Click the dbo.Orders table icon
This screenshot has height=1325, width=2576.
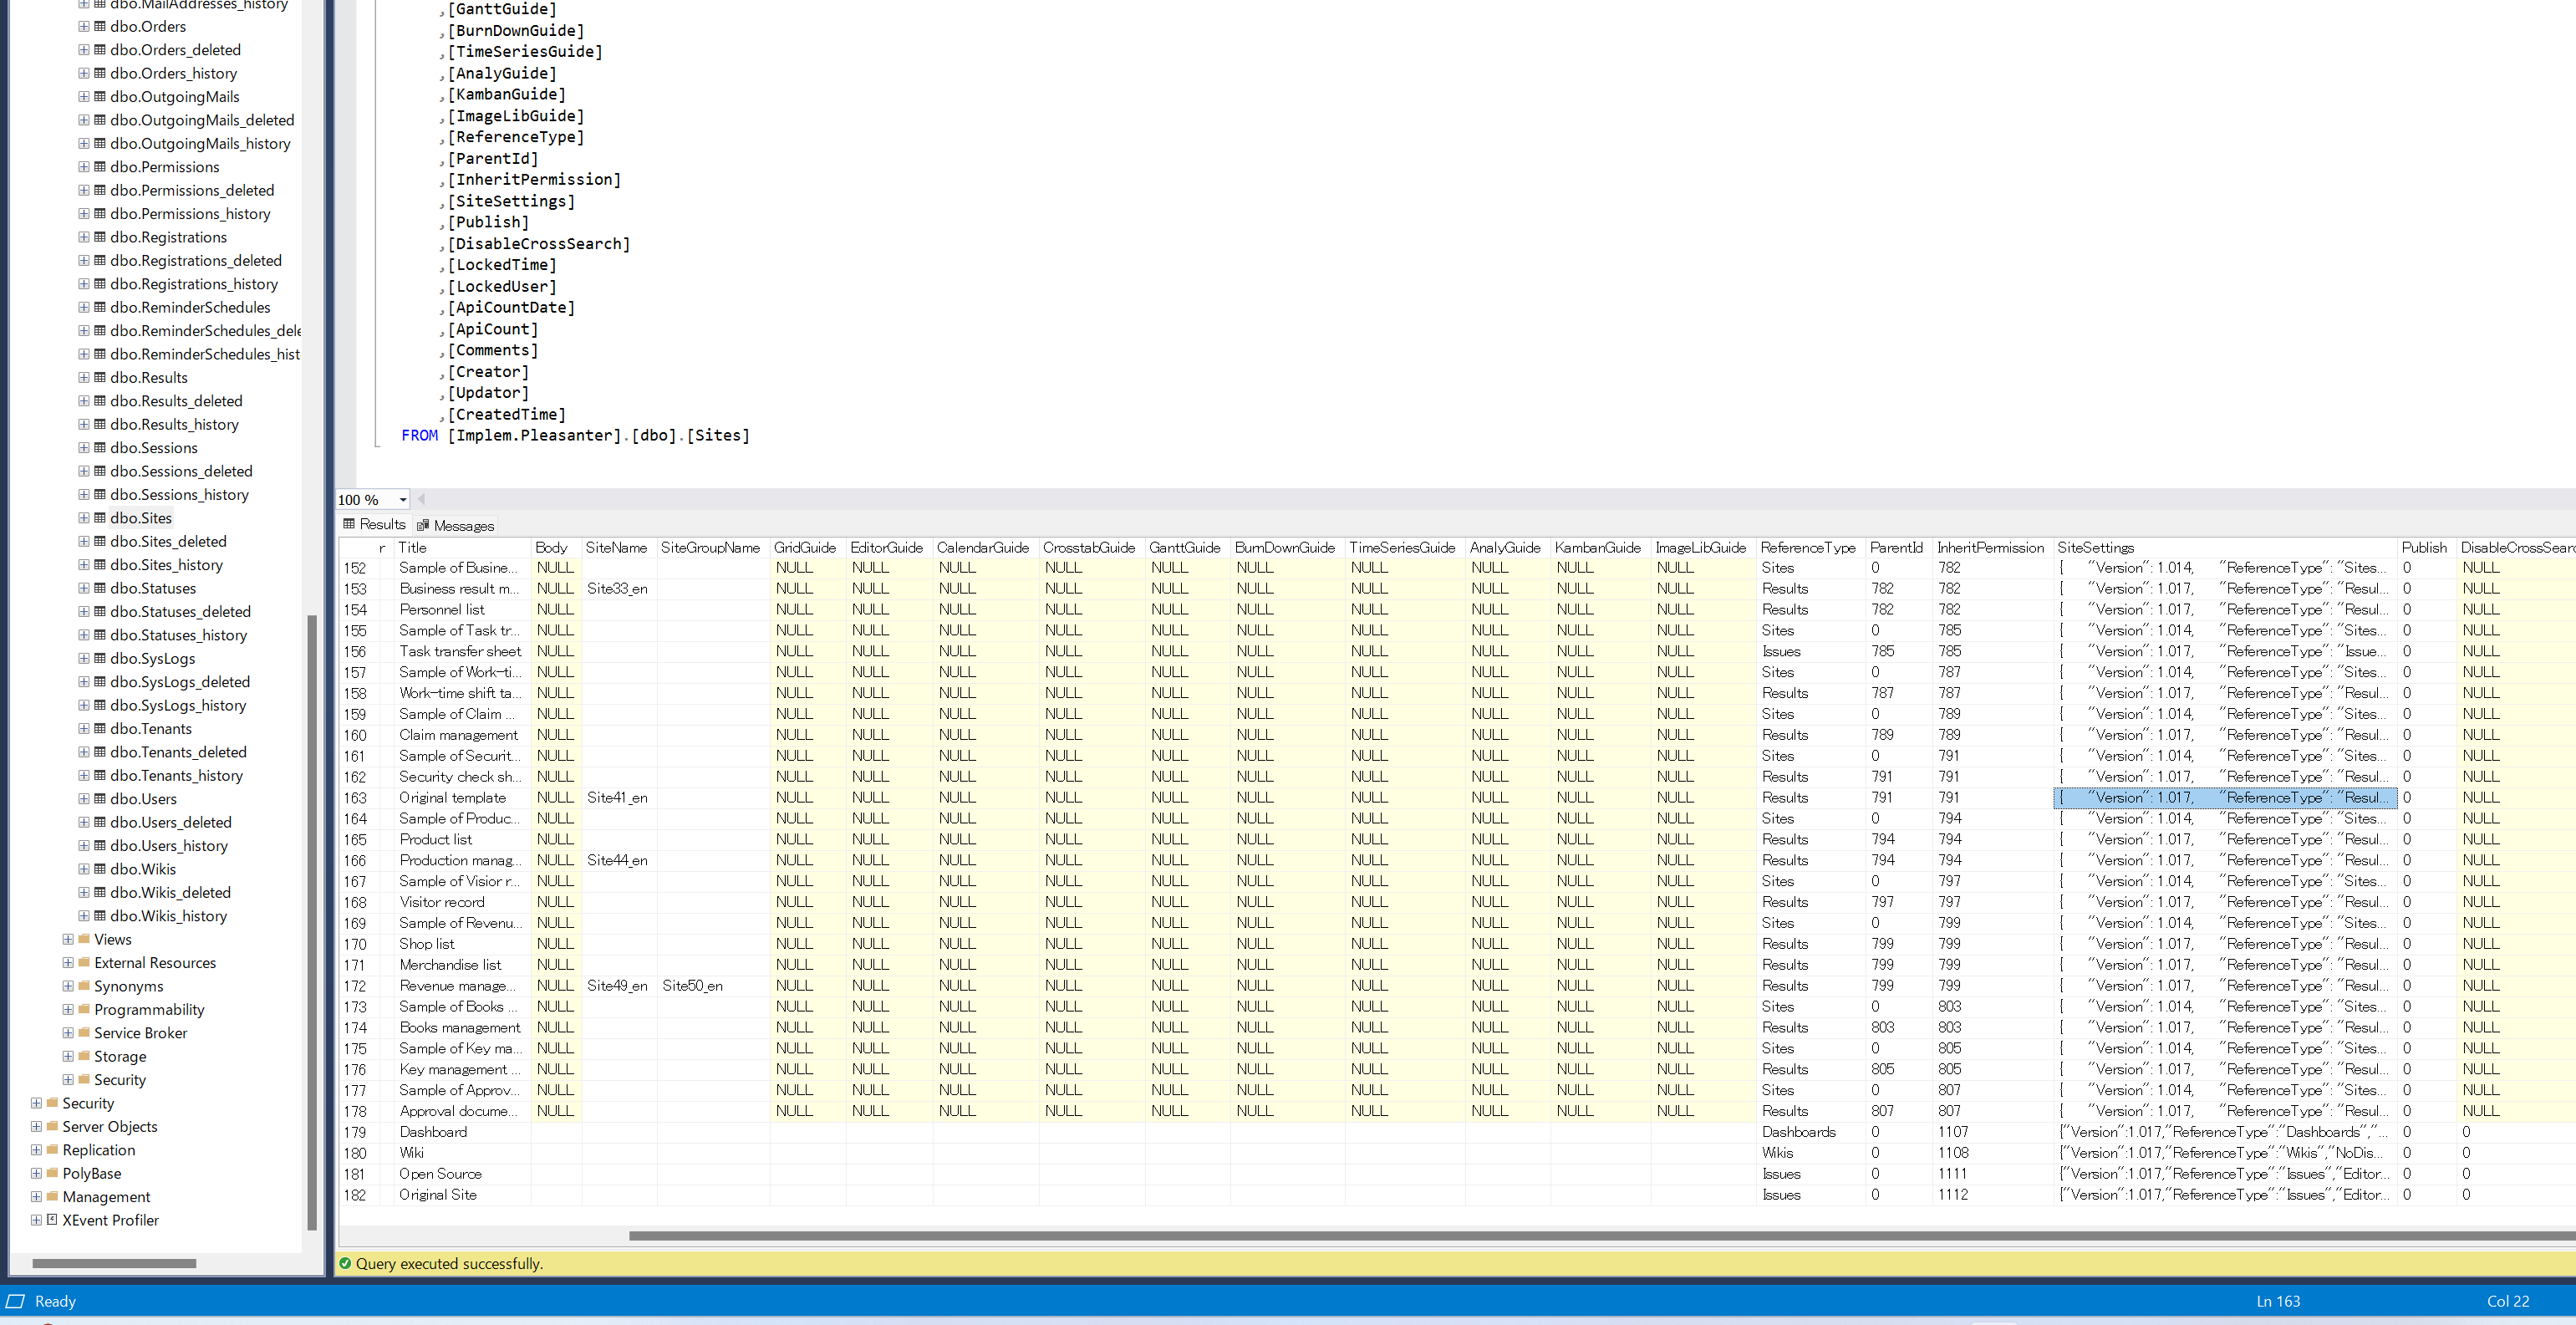point(100,26)
